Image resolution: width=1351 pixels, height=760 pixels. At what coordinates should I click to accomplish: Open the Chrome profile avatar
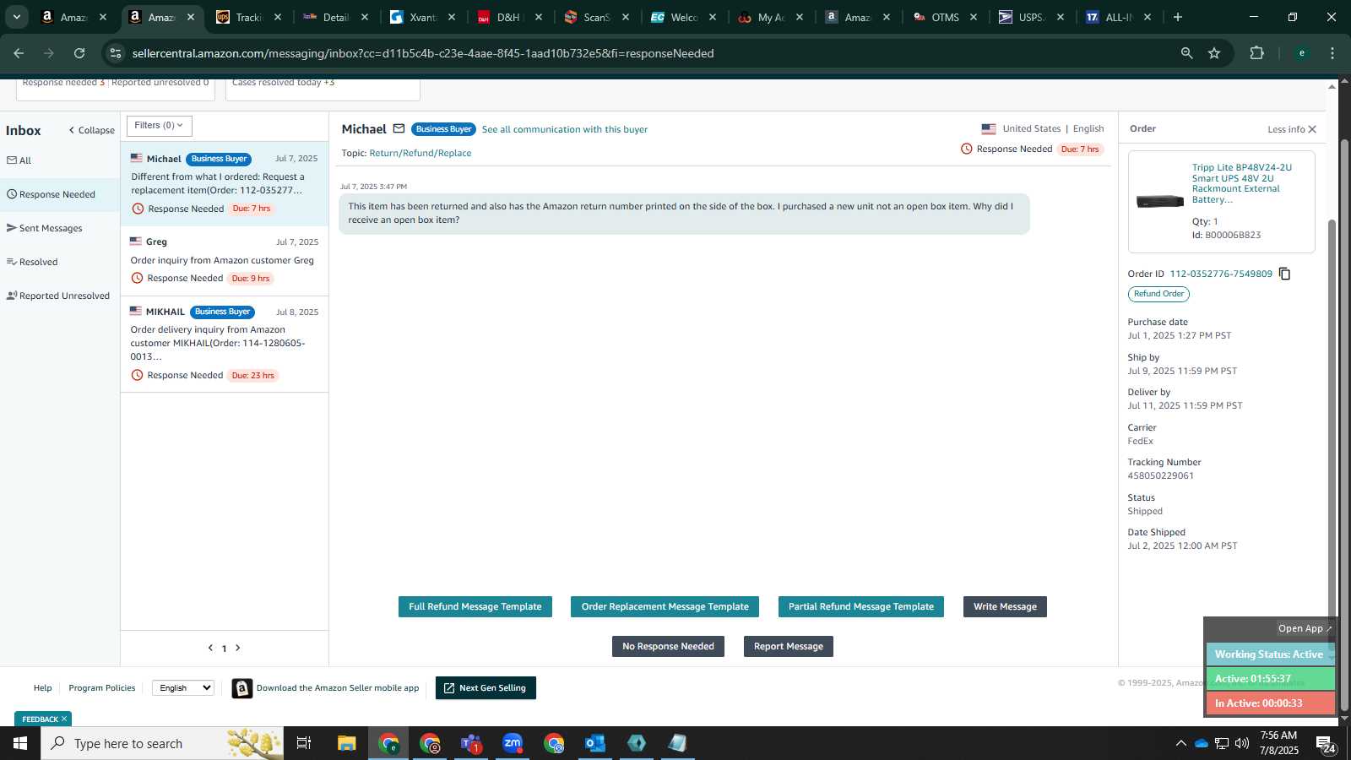click(1301, 53)
